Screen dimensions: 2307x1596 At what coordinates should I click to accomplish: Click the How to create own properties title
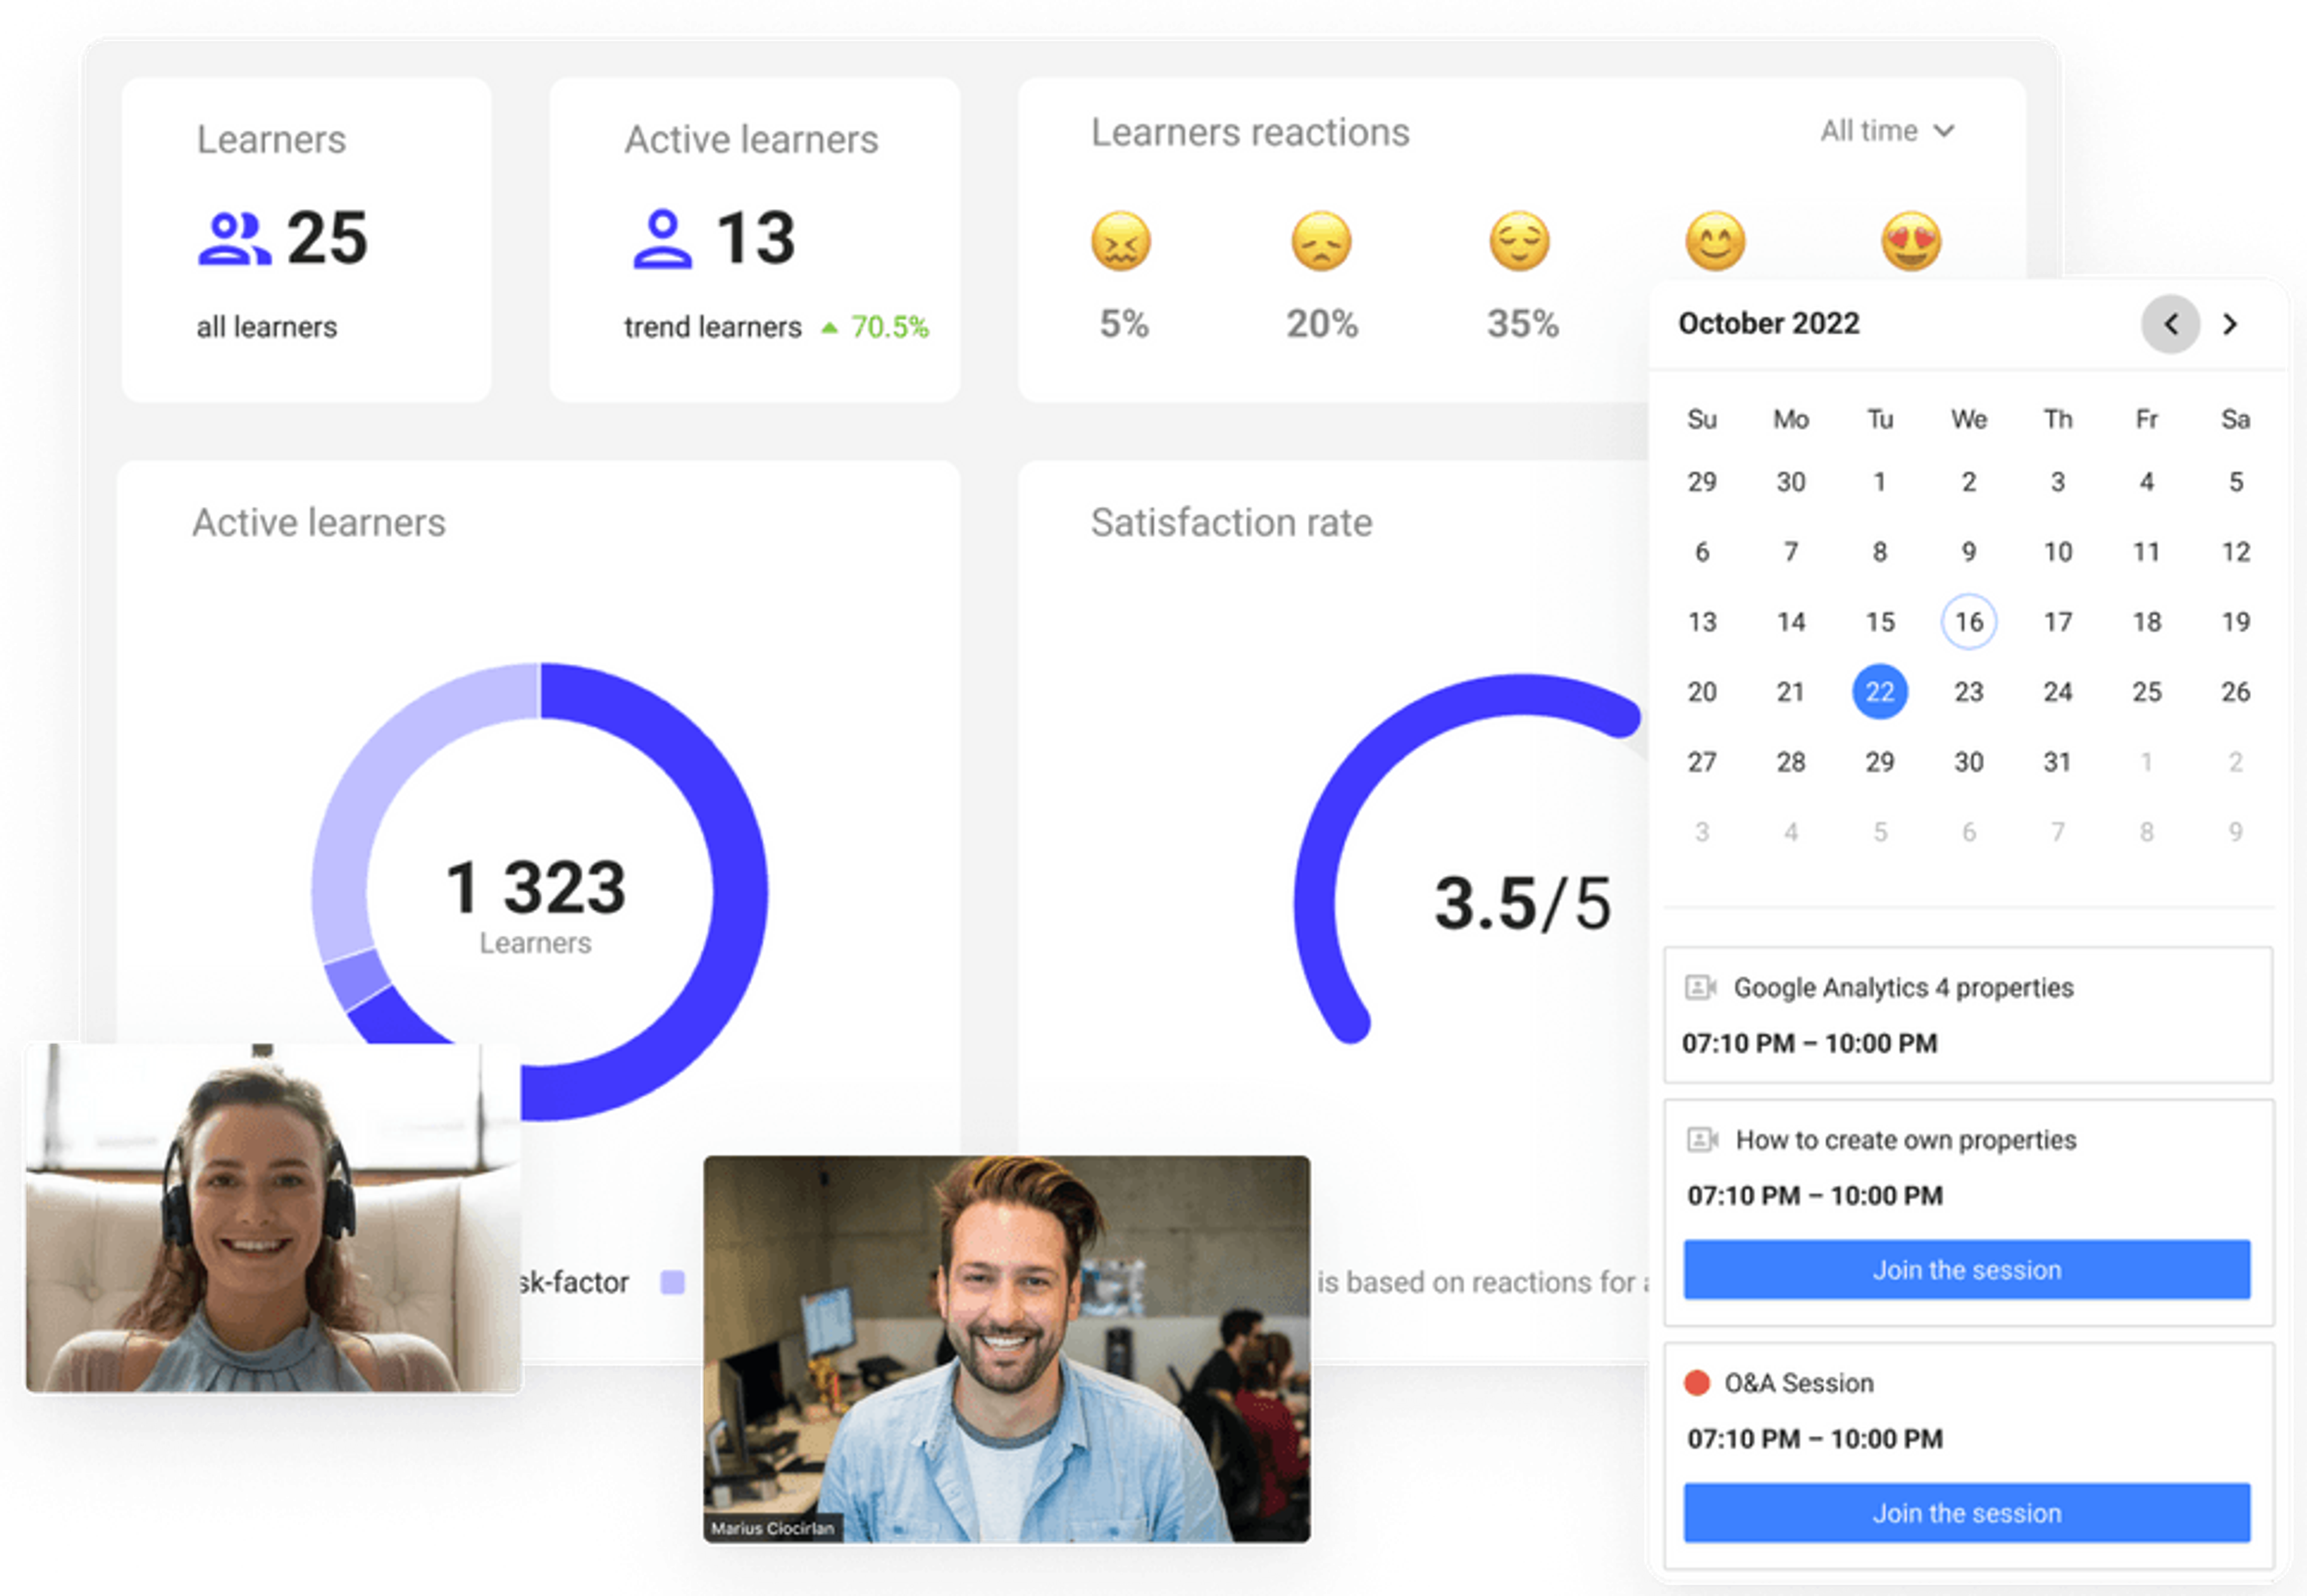coord(1906,1140)
